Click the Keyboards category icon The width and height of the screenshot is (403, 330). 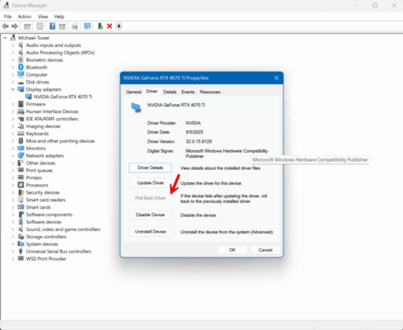click(x=21, y=134)
